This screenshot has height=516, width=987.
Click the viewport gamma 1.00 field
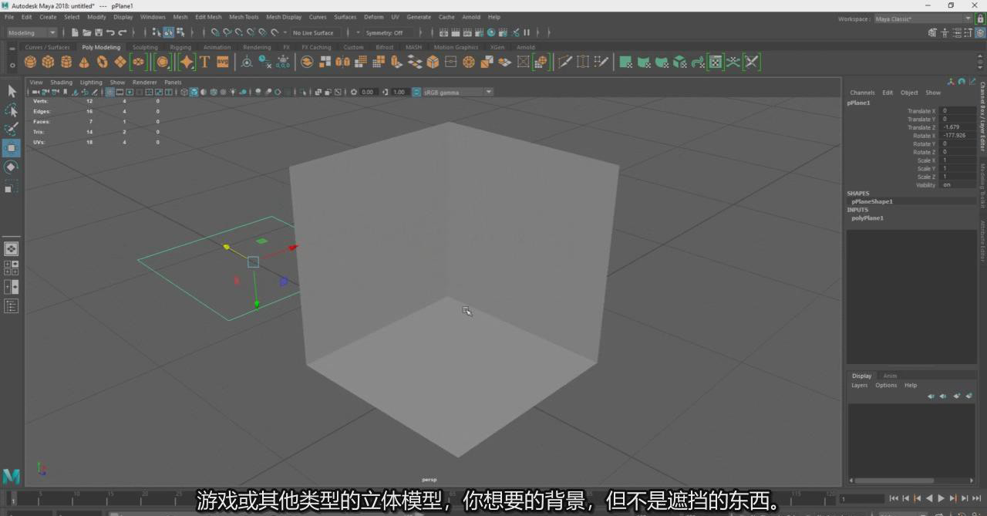click(x=399, y=92)
